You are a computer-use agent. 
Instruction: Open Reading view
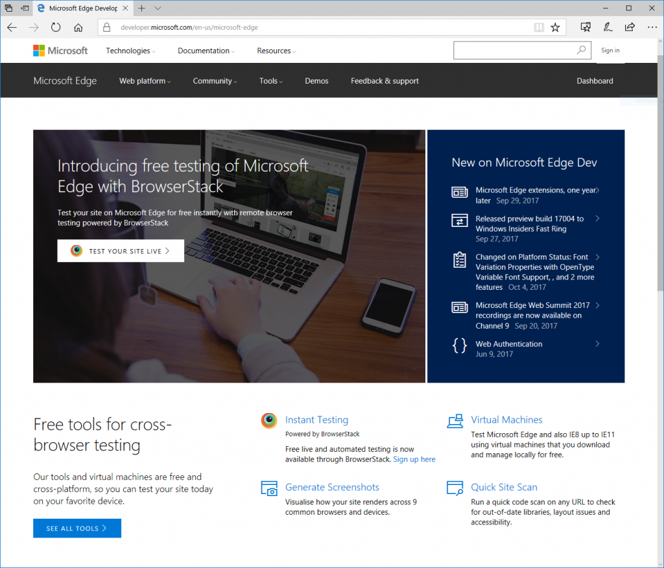click(x=539, y=27)
